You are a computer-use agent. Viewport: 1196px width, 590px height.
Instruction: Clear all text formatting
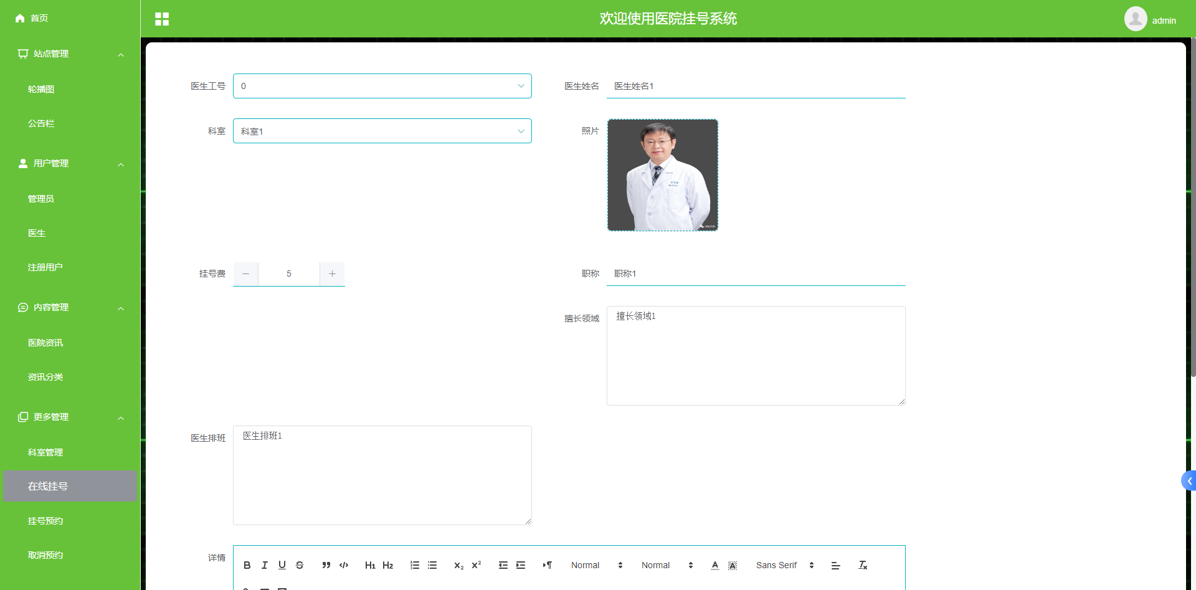[x=863, y=565]
